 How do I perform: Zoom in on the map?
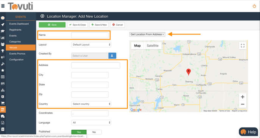coord(243,97)
